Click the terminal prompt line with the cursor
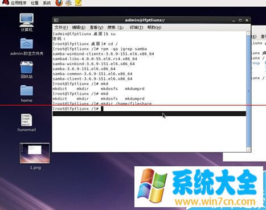 (x=78, y=108)
